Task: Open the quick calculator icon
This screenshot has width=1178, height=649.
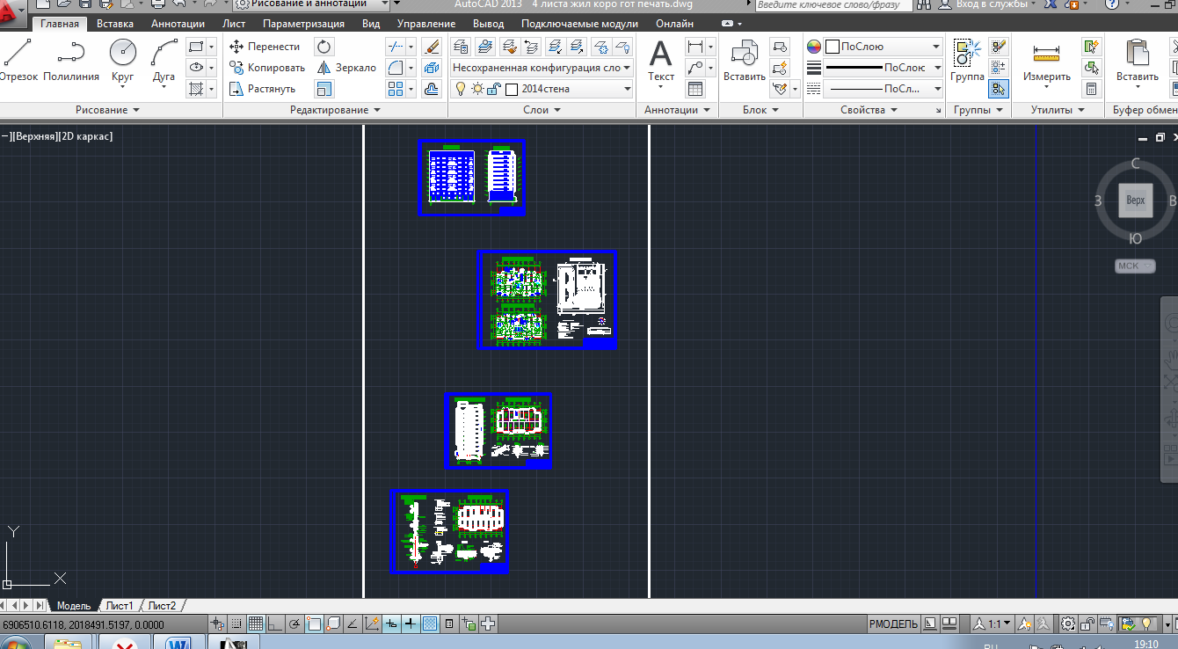Action: 1091,89
